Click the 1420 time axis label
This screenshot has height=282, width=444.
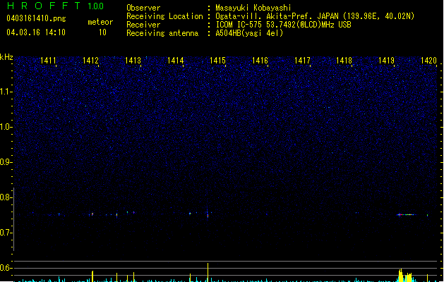(x=428, y=61)
